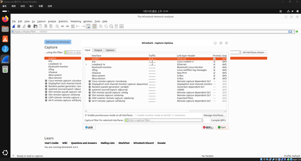The width and height of the screenshot is (301, 161).
Task: Click the zoom in toolbar icon
Action: pos(101,26)
